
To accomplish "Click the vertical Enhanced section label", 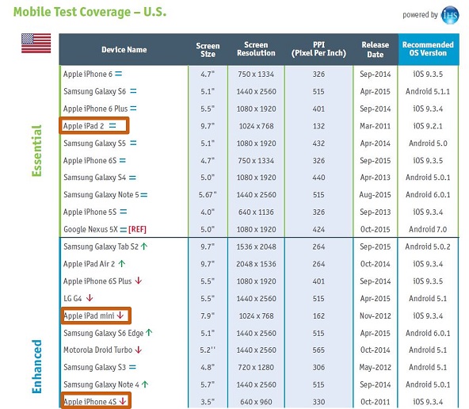I will (x=36, y=366).
